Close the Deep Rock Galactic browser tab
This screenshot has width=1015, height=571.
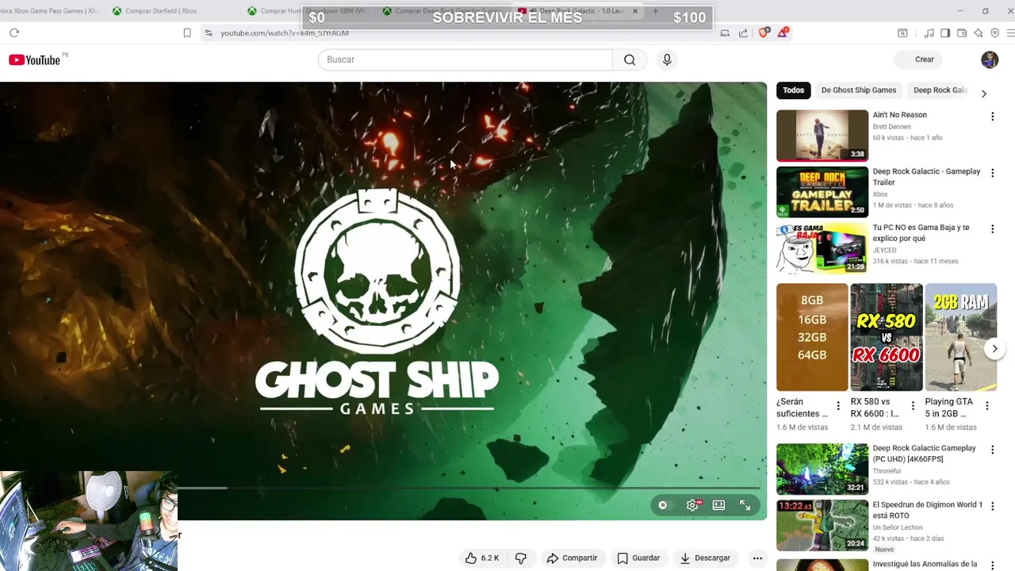click(x=635, y=11)
